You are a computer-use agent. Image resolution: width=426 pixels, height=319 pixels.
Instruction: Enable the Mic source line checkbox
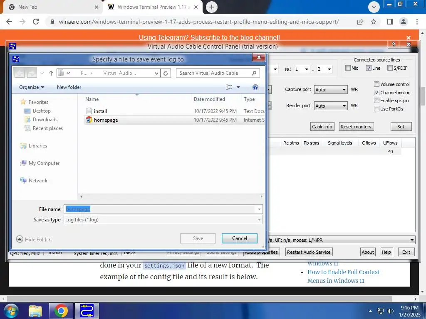[x=348, y=68]
